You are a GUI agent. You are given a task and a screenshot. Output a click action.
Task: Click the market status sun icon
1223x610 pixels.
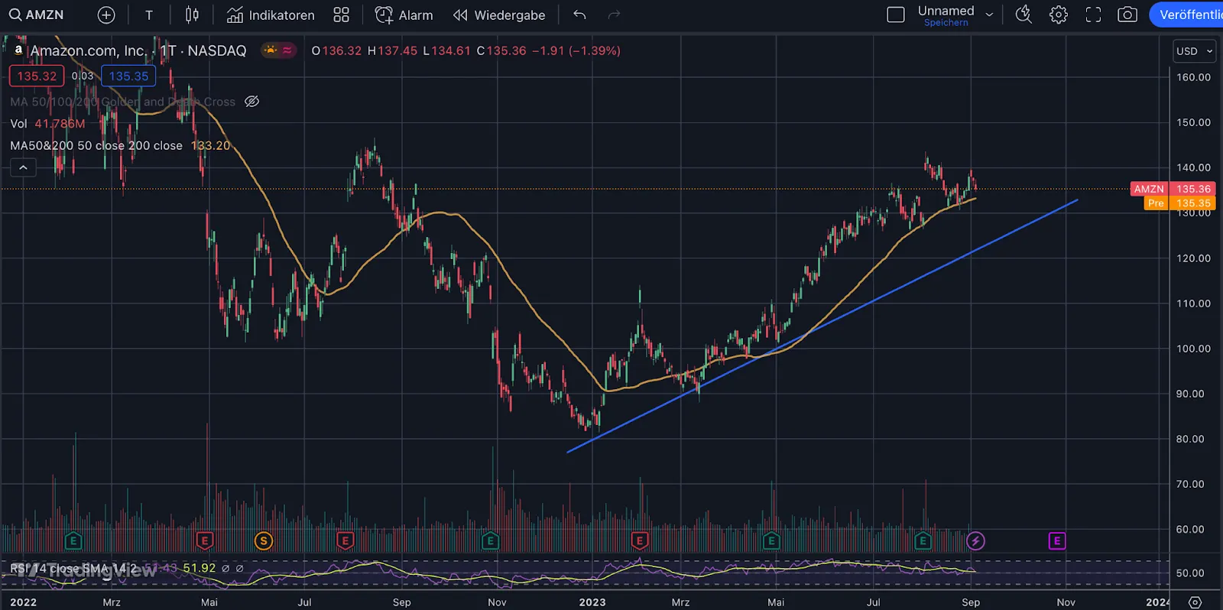click(270, 50)
